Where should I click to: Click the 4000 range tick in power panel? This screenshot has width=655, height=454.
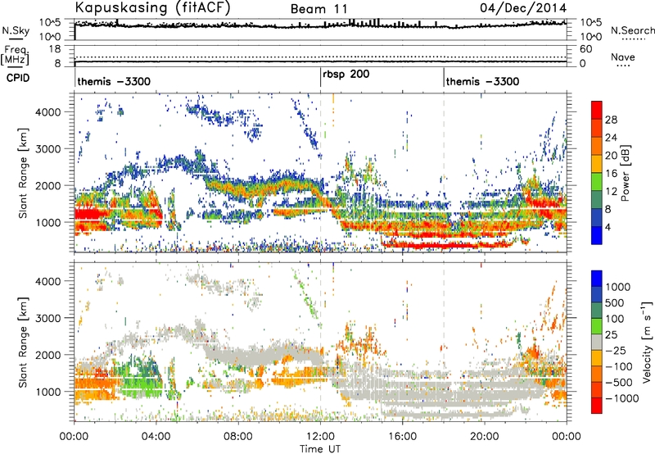(x=48, y=111)
